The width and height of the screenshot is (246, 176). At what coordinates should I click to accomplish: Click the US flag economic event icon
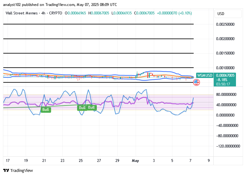[196, 82]
